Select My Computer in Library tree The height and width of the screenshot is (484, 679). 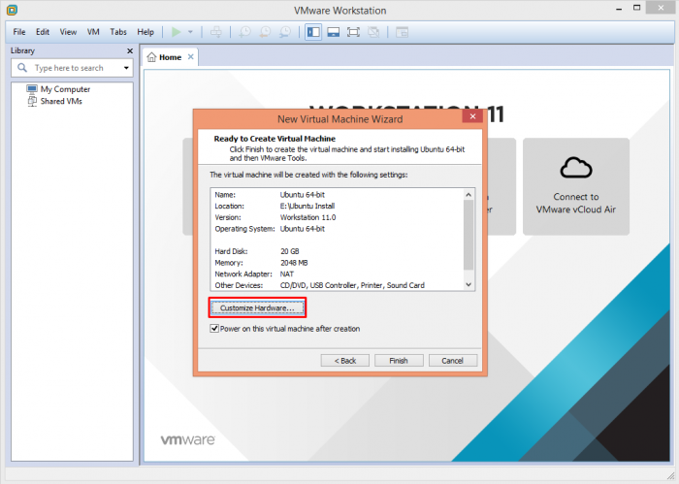click(65, 89)
